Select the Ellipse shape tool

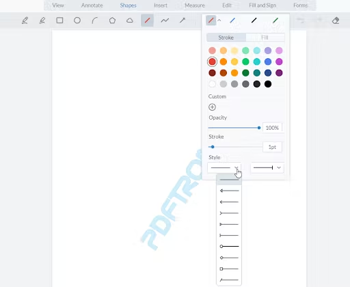(77, 20)
